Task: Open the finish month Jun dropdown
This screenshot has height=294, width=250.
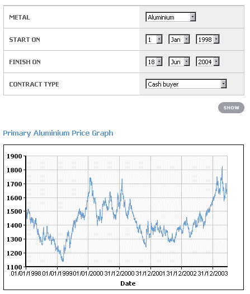Action: 179,62
